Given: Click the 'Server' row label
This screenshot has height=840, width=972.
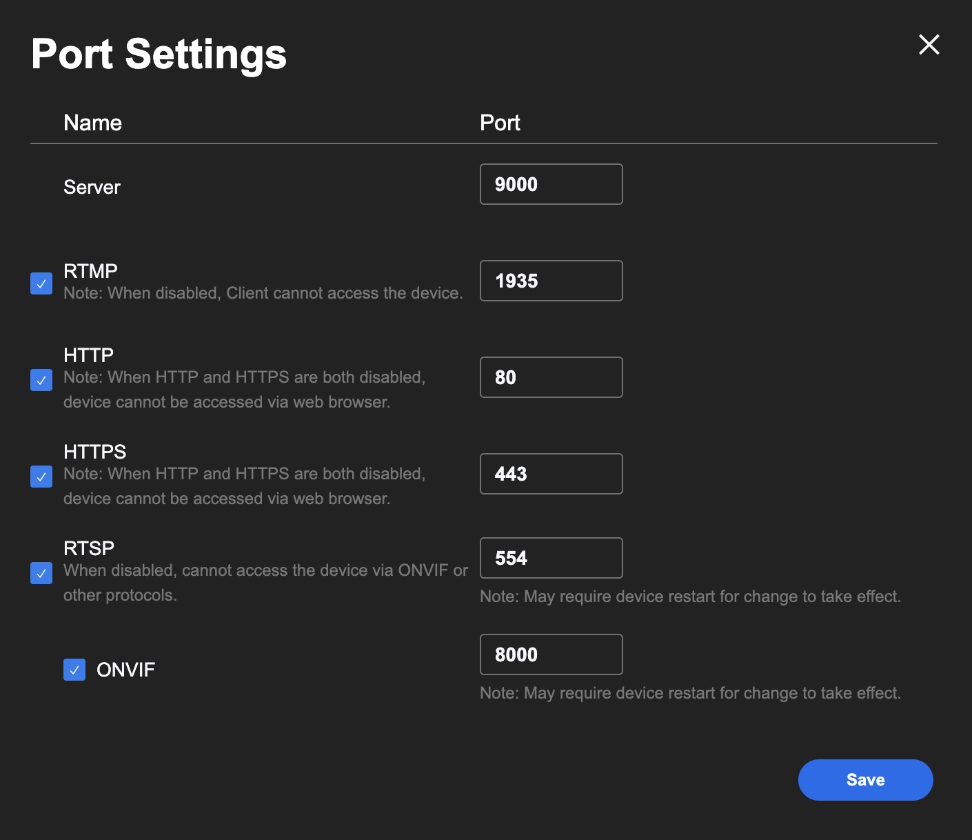Looking at the screenshot, I should [x=92, y=188].
